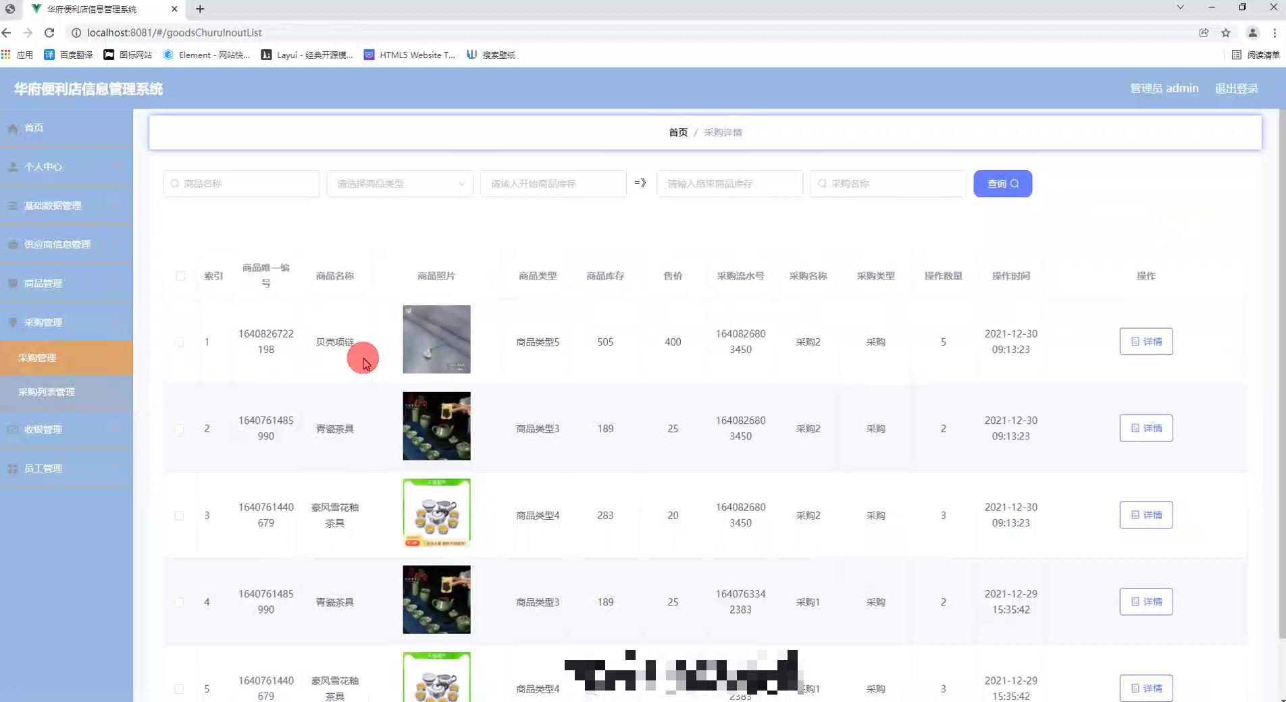The height and width of the screenshot is (702, 1286).
Task: Open the 搜索壁纸 bookmark
Action: (491, 55)
